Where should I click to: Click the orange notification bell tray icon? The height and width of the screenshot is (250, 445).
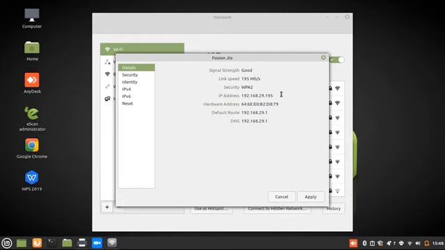[426, 243]
